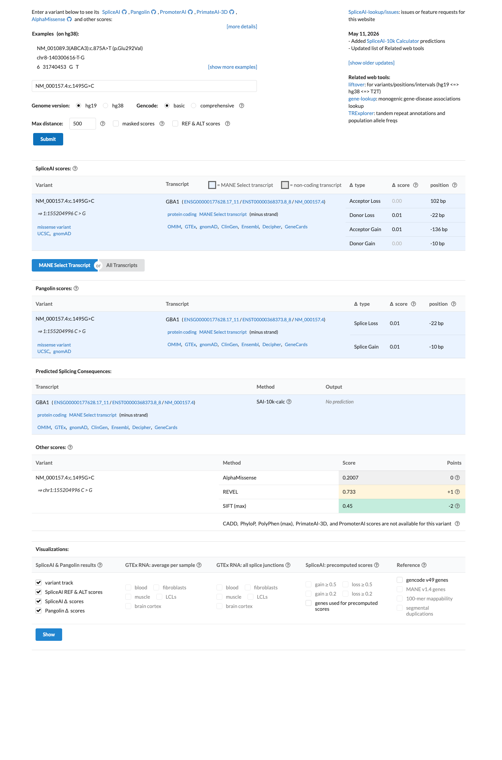Select example NM_001089.3(ABCA3):c.875A>T
The height and width of the screenshot is (760, 502).
tap(90, 48)
